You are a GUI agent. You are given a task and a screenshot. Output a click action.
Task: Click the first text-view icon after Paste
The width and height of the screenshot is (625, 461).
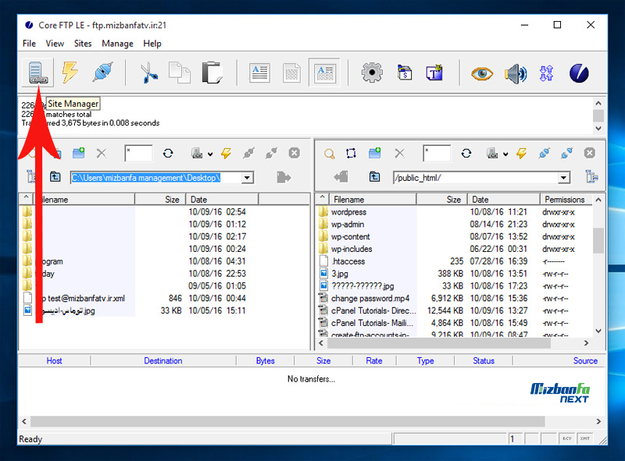coord(259,73)
